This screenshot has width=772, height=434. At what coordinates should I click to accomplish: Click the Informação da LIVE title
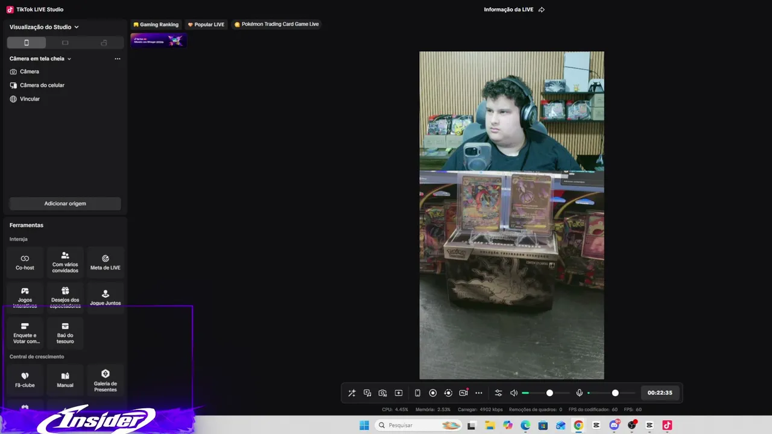509,10
